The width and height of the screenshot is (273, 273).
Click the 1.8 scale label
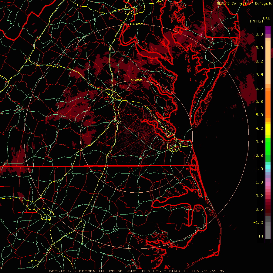259,169
